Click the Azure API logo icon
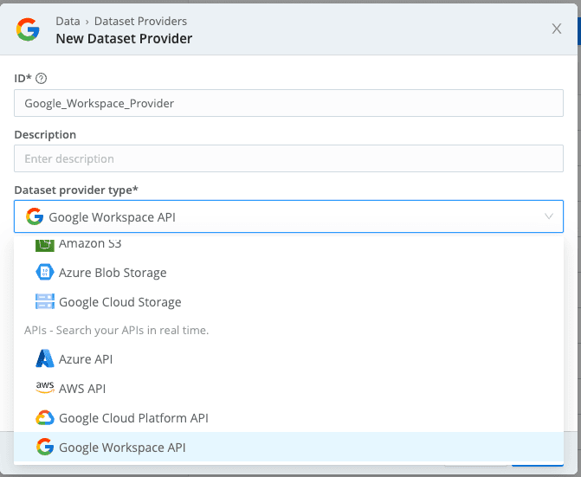 [45, 358]
